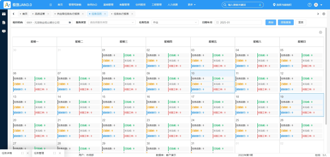
Task: Expand the 服务类型 dropdown
Action: [x=112, y=23]
